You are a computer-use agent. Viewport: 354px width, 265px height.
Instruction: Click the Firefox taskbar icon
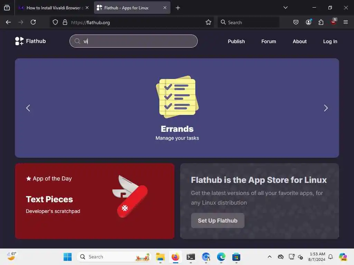(175, 257)
